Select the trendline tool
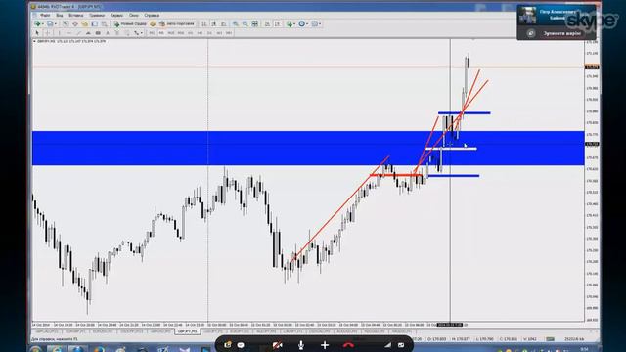 (78, 33)
